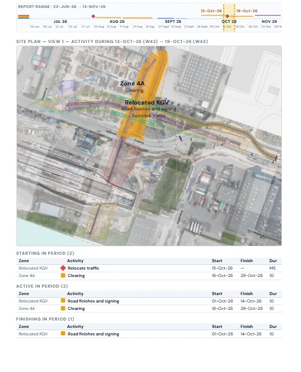Click Relocated KGV zone in the Finishing table

pos(33,334)
